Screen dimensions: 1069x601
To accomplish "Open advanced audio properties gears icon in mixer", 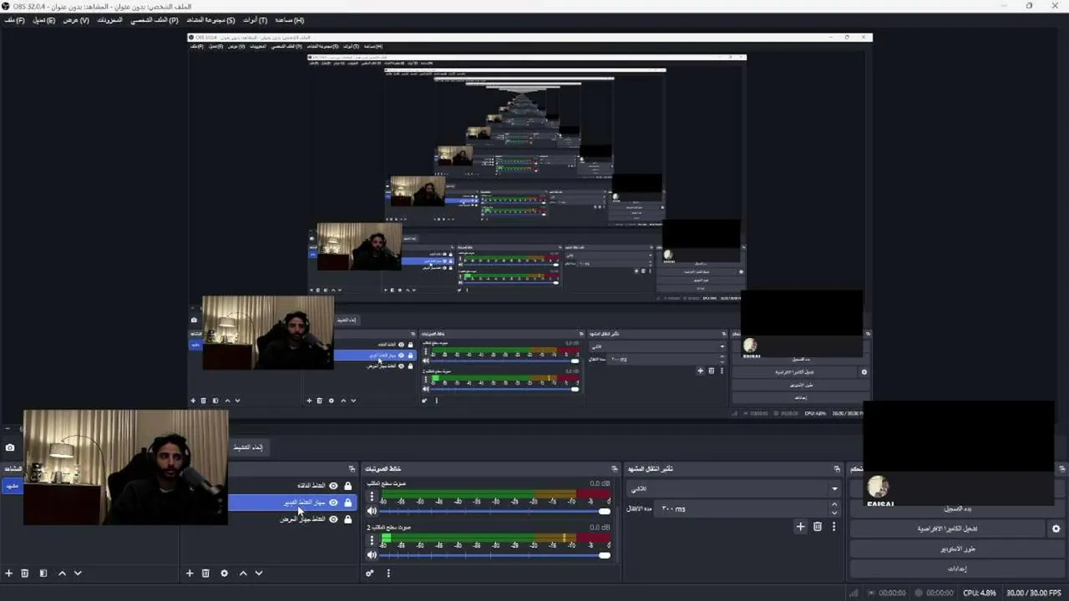I will pyautogui.click(x=370, y=573).
